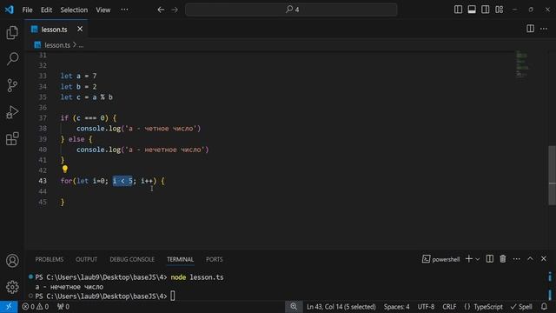This screenshot has width=556, height=313.
Task: Click the editor vertical scrollbar
Action: pyautogui.click(x=553, y=176)
